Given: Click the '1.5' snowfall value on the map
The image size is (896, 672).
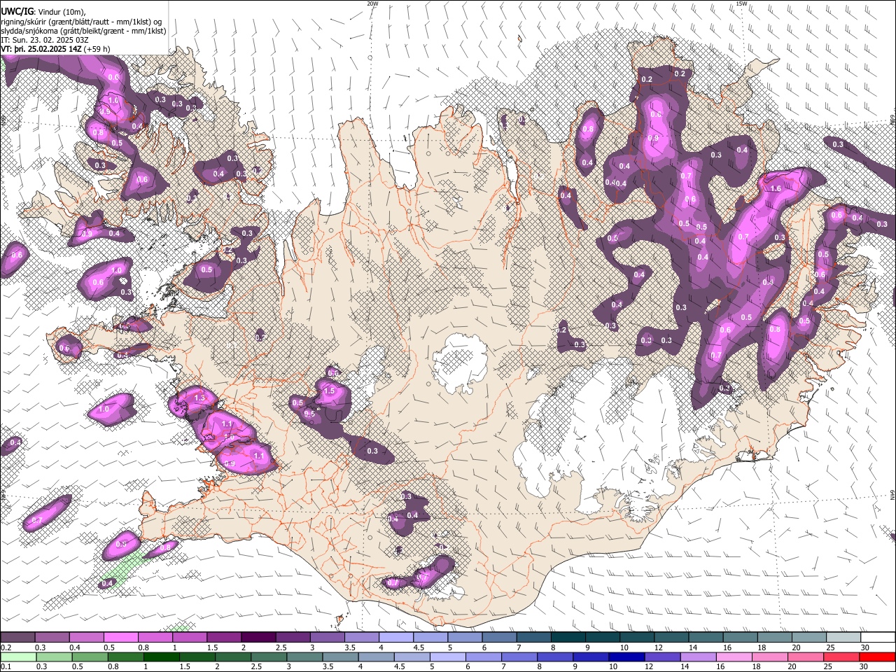Looking at the screenshot, I should click(x=329, y=391).
